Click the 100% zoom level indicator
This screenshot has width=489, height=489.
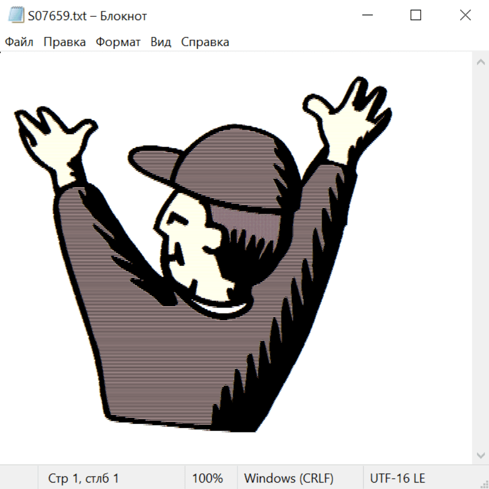pyautogui.click(x=208, y=478)
